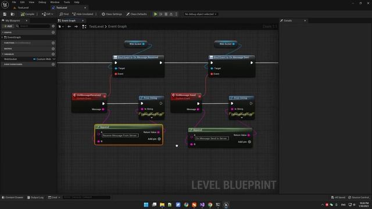
Task: Close the active TestLevel blueprint tab
Action: pos(85,8)
